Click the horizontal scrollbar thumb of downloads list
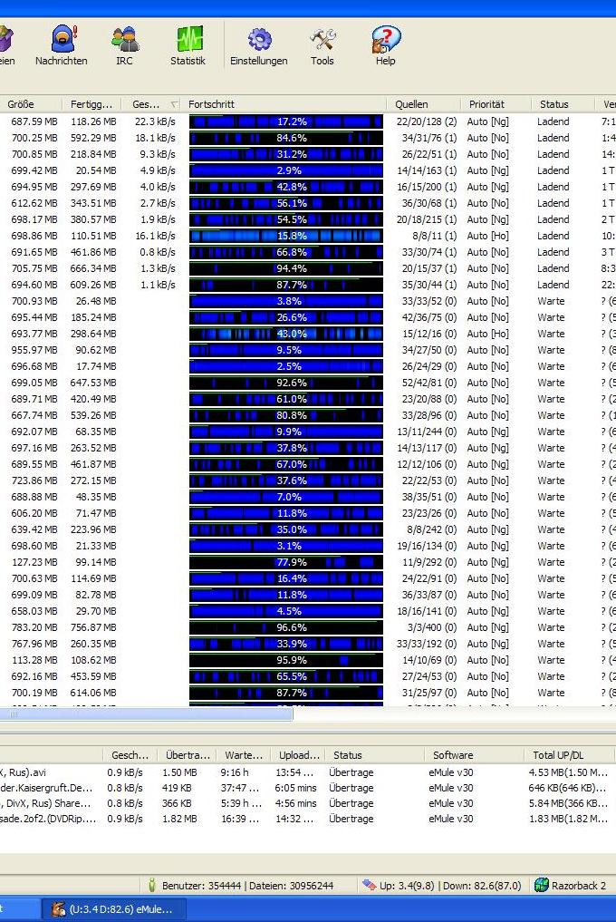The image size is (616, 922). point(146,714)
